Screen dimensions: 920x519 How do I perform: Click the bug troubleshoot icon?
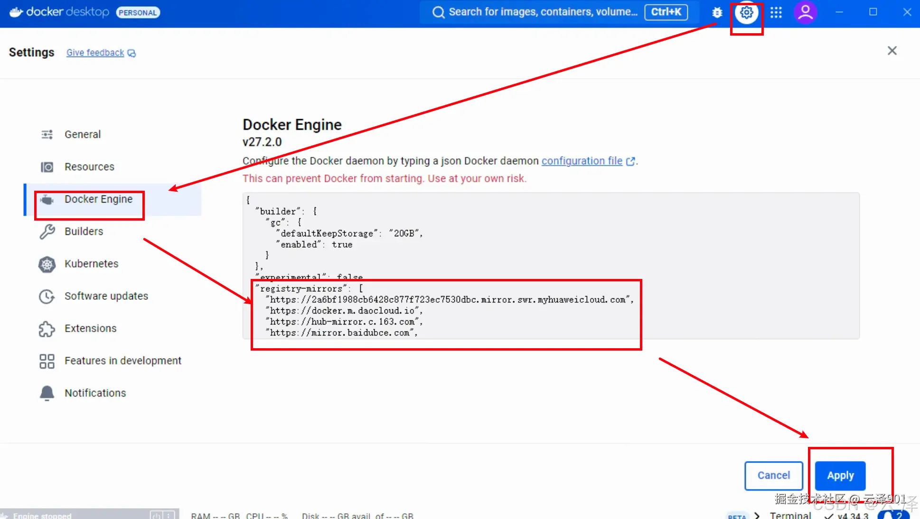tap(717, 13)
